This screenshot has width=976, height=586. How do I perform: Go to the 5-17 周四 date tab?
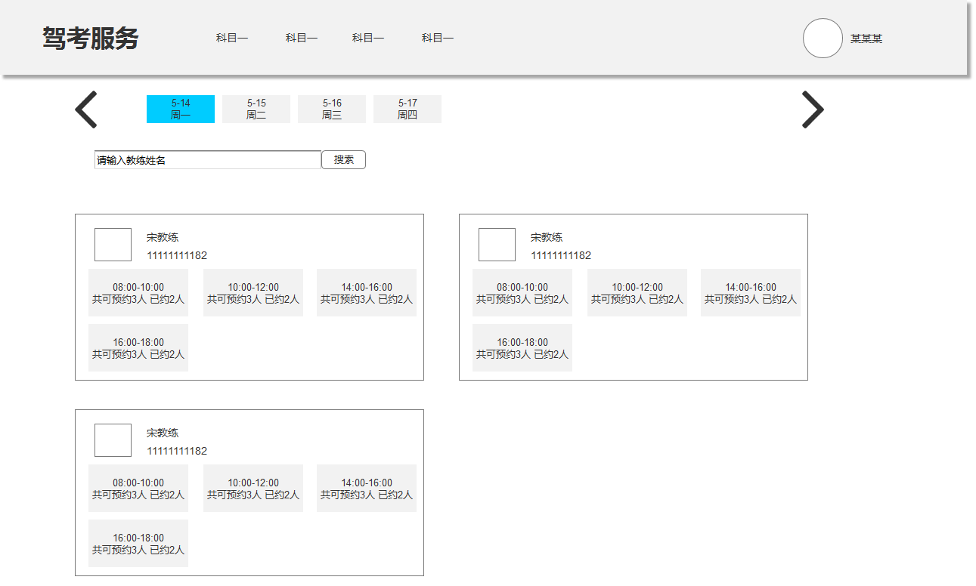pos(407,109)
